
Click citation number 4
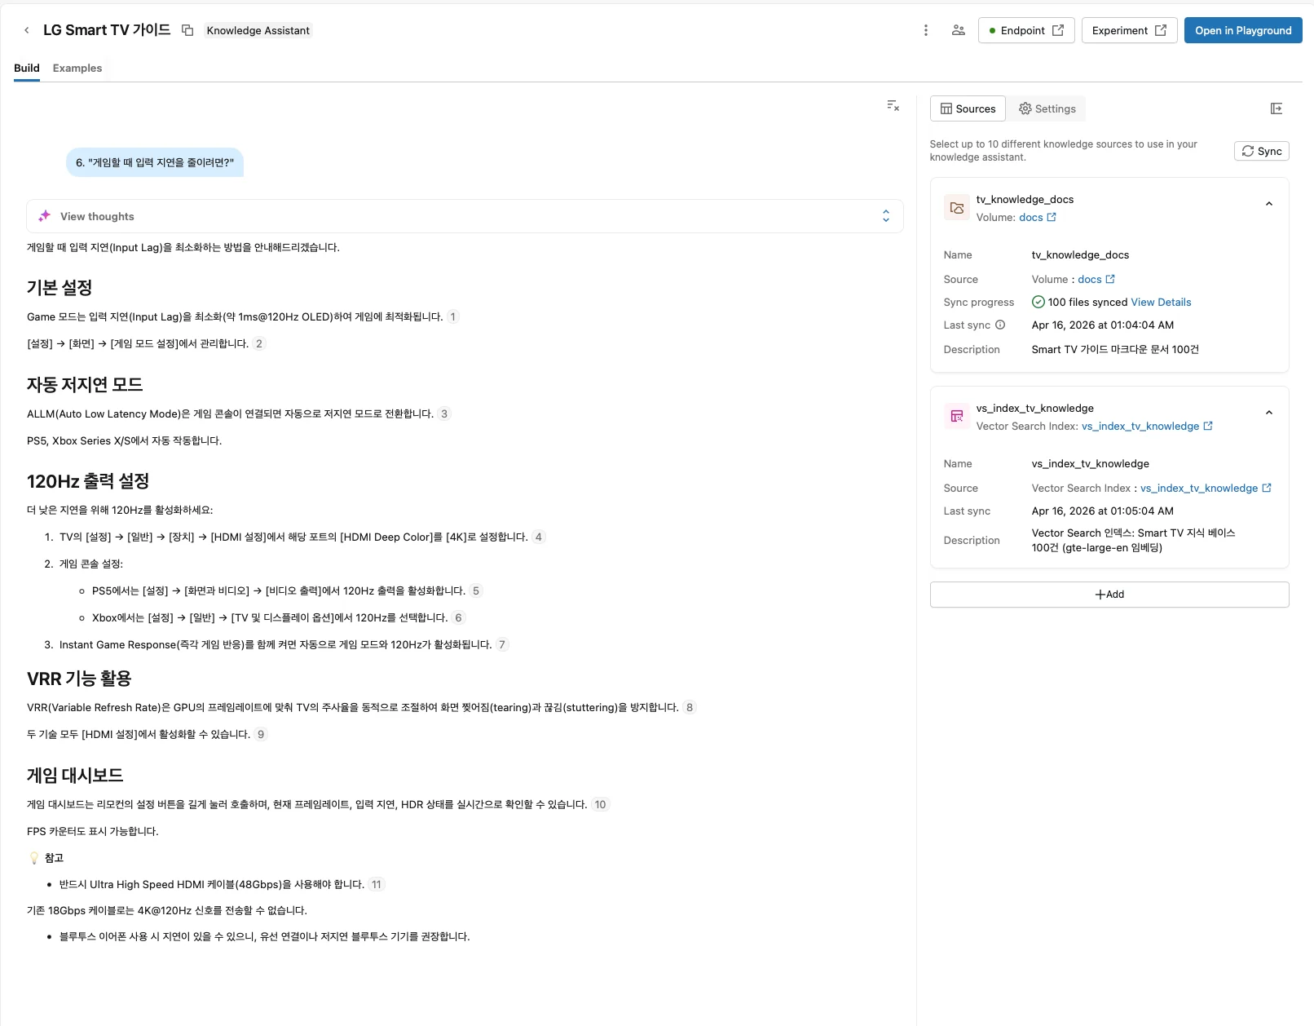(x=539, y=537)
